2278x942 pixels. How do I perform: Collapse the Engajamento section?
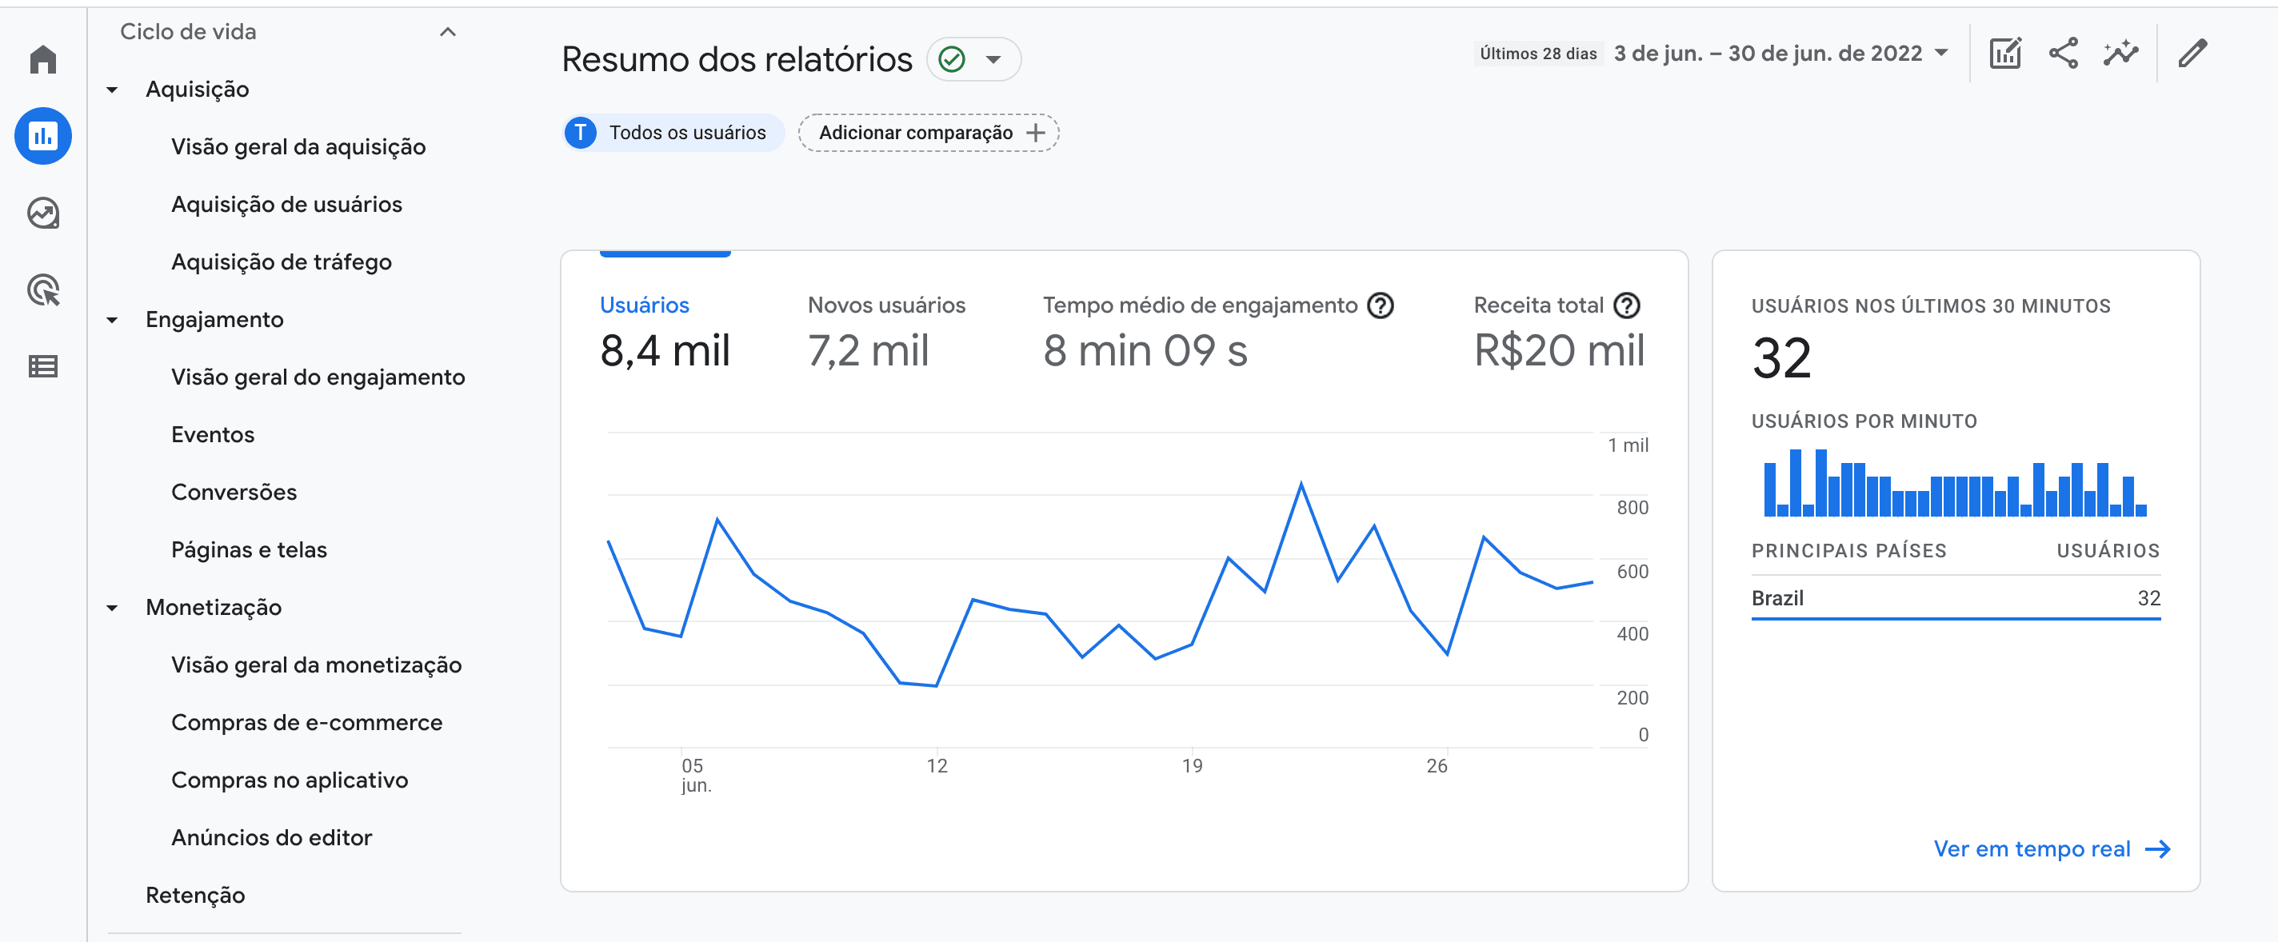[x=112, y=319]
